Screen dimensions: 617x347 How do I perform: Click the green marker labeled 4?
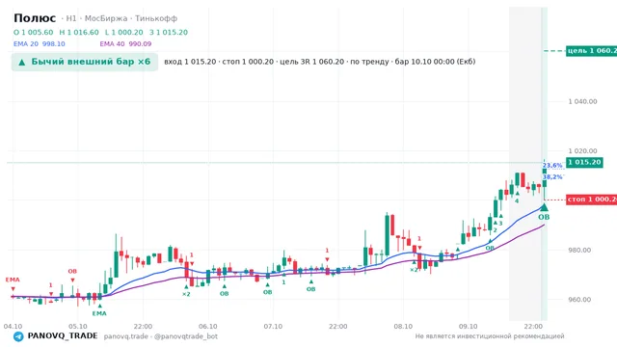[517, 198]
